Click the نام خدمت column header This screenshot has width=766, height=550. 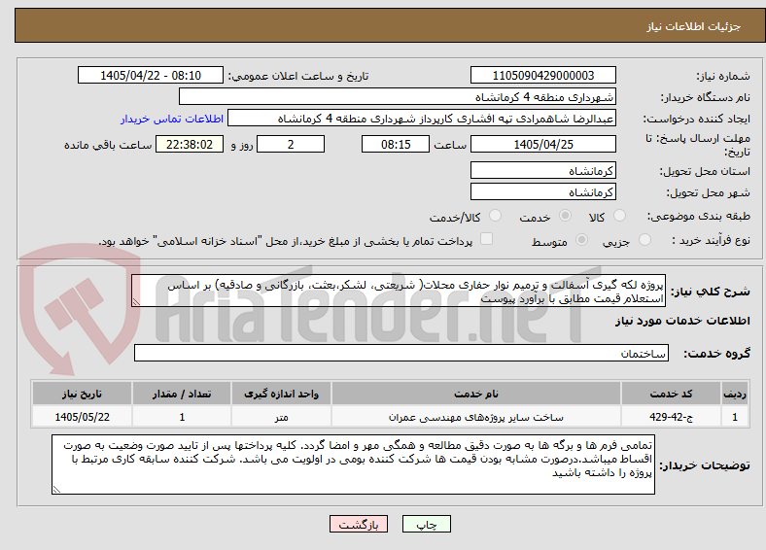click(x=476, y=394)
